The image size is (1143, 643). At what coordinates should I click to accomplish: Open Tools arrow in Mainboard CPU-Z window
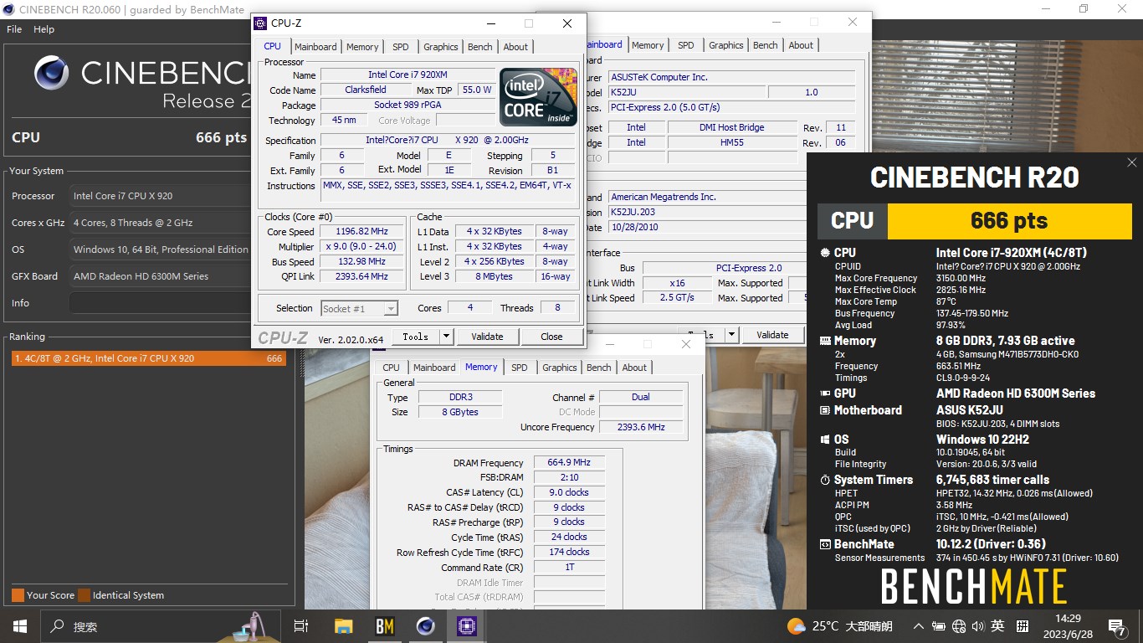pyautogui.click(x=731, y=335)
